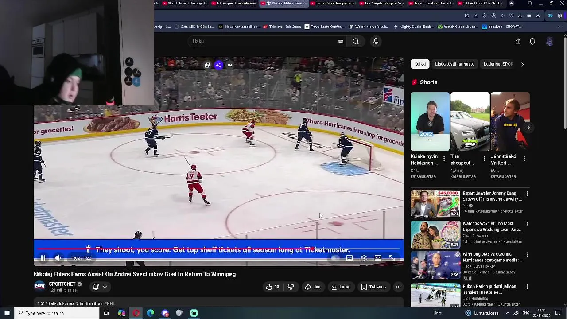Switch to the Jordan Staal Jump-Starts tab
Image resolution: width=567 pixels, height=319 pixels.
pos(332,3)
